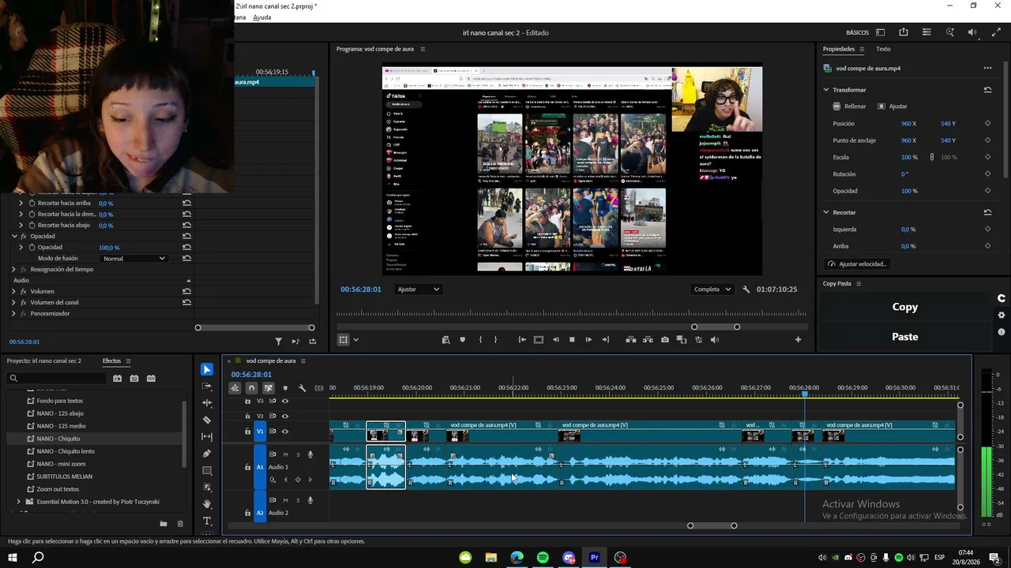Mute audio track A1
Screen dimensions: 1011x568
point(285,454)
